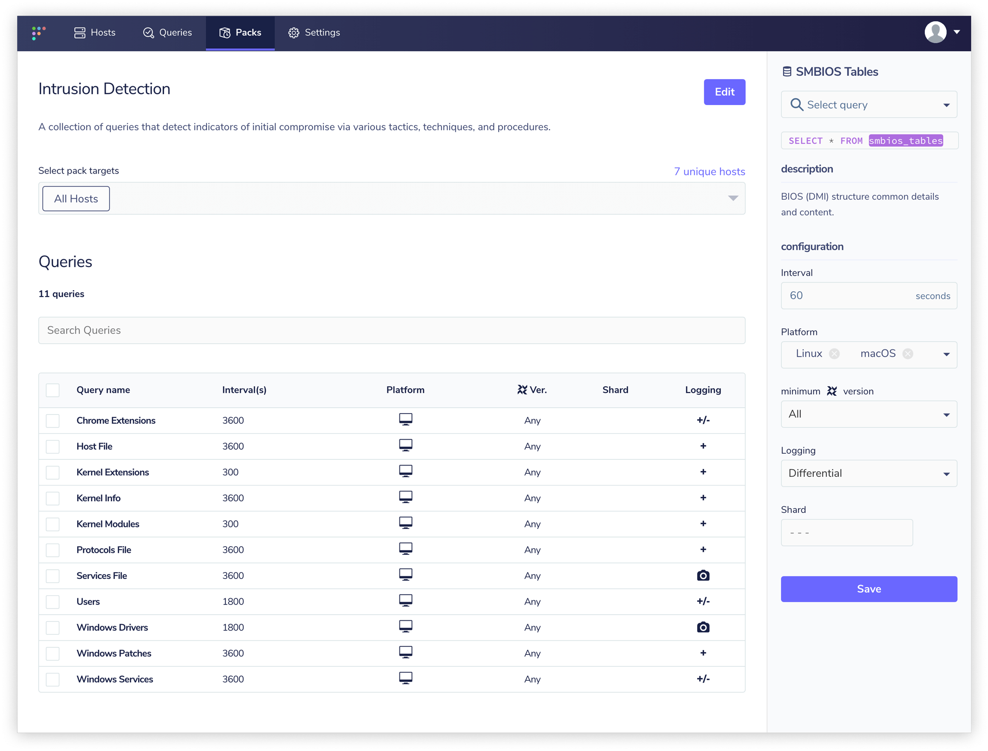The width and height of the screenshot is (988, 751).
Task: Click the Save button in SMBIOS Tables panel
Action: pos(869,589)
